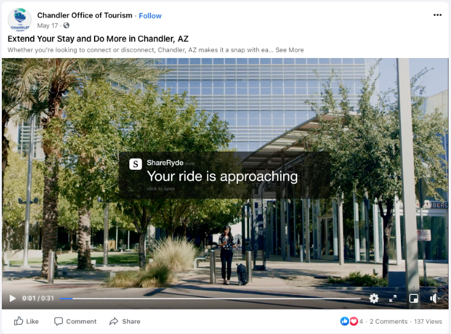The image size is (451, 334).
Task: Click the ShareRyde notification in the video
Action: tap(224, 175)
